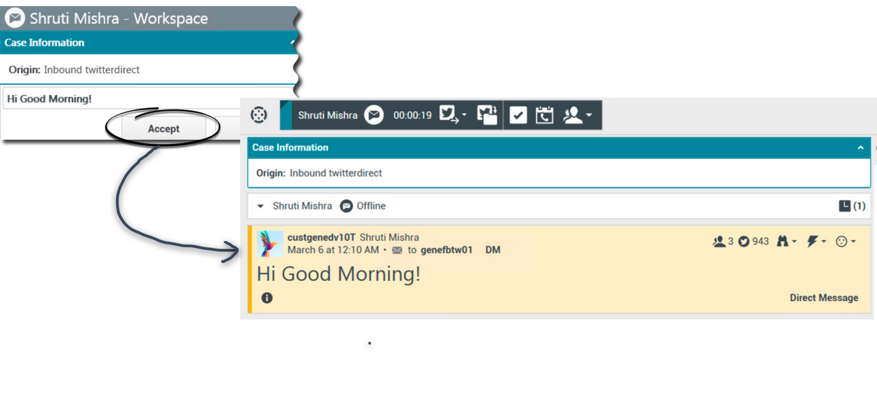The image size is (877, 407).
Task: Click the DM label next to genefbtw01
Action: click(x=493, y=250)
